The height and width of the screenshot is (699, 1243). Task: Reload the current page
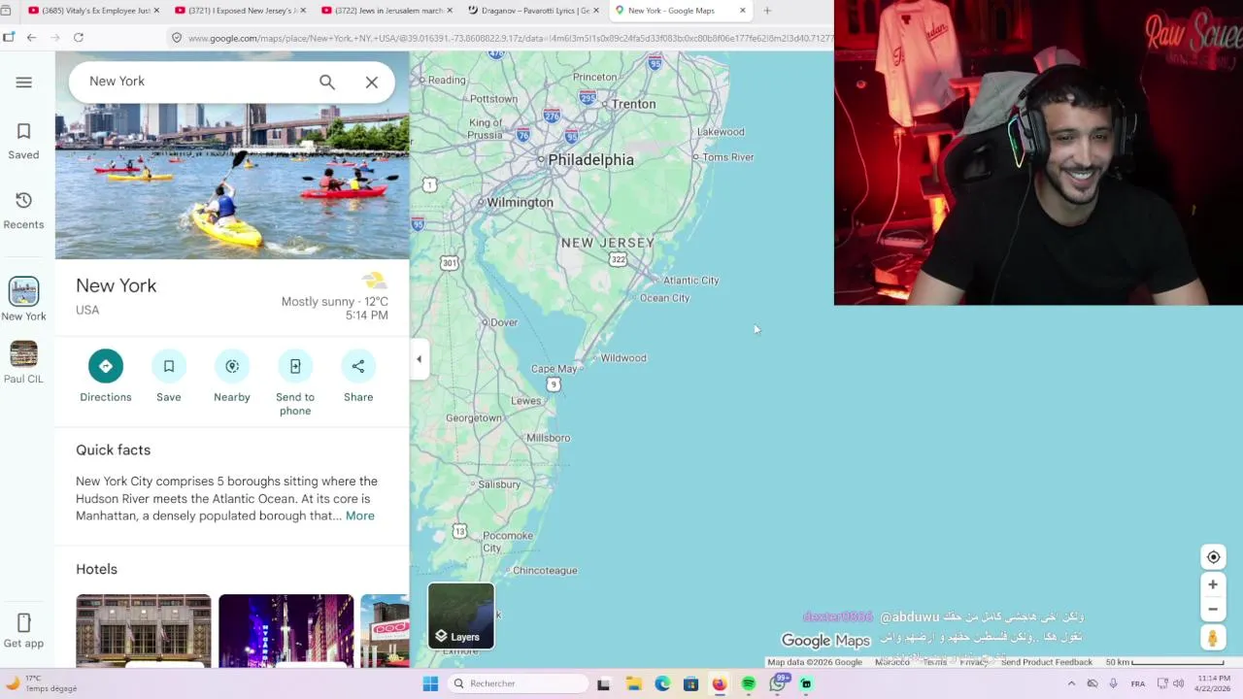[x=79, y=38]
